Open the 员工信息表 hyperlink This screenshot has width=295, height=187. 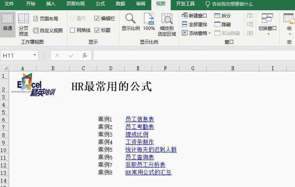pyautogui.click(x=140, y=119)
